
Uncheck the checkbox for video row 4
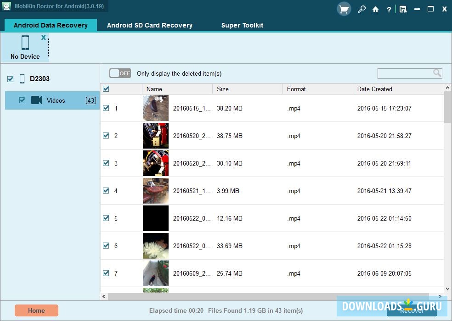[106, 191]
